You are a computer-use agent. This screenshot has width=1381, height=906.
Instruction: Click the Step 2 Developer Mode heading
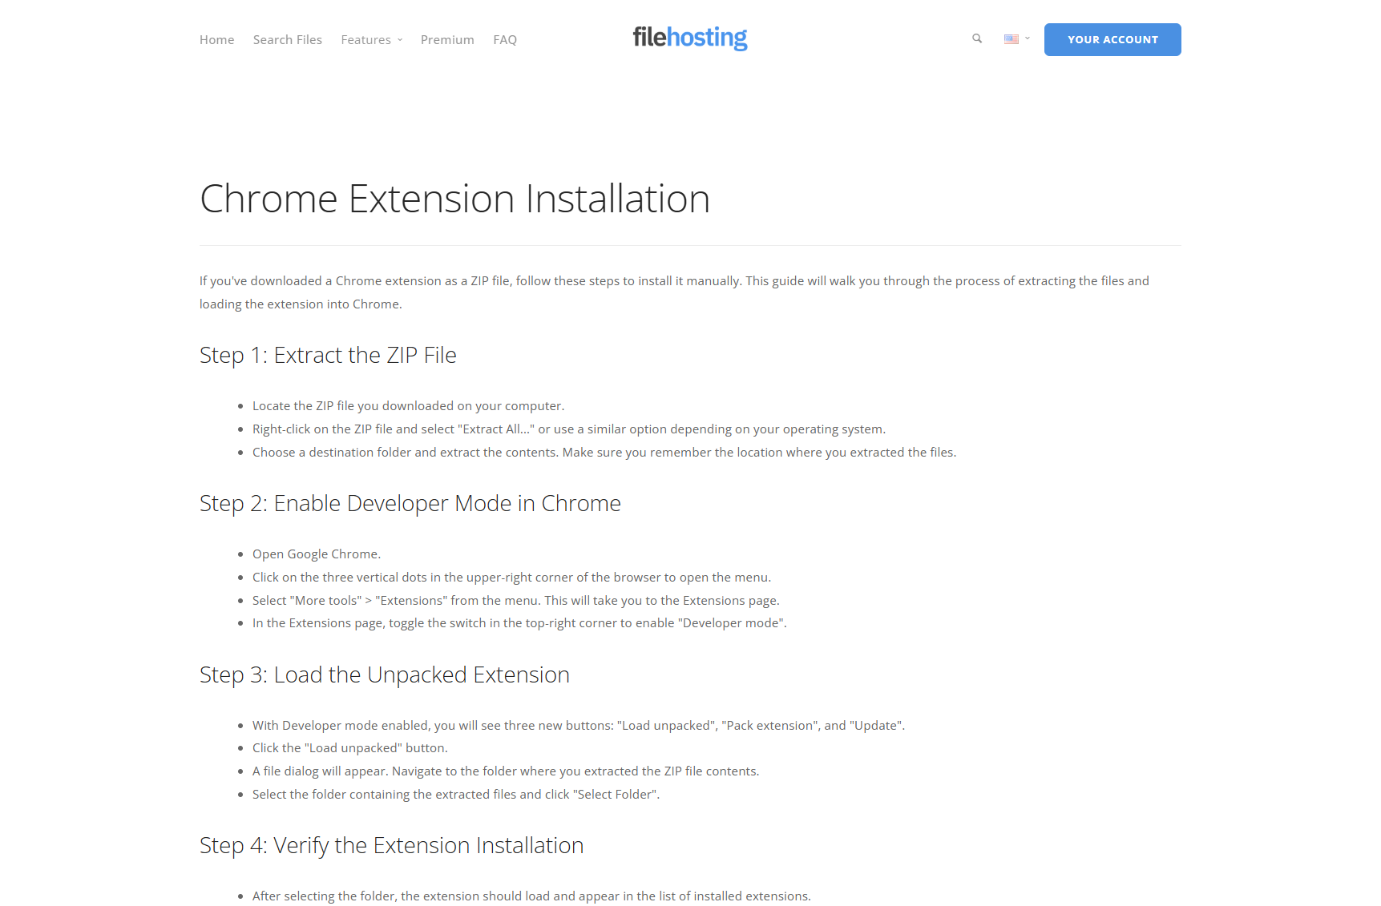coord(410,503)
